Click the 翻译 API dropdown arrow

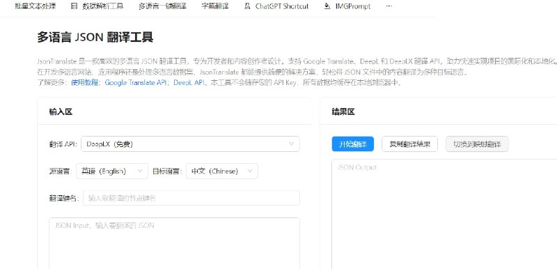[x=291, y=144]
